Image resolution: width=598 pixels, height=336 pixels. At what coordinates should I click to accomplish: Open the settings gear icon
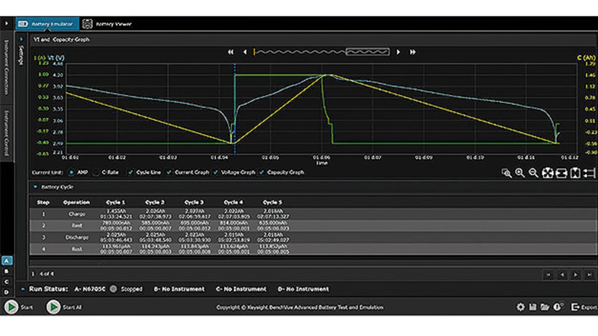click(520, 307)
